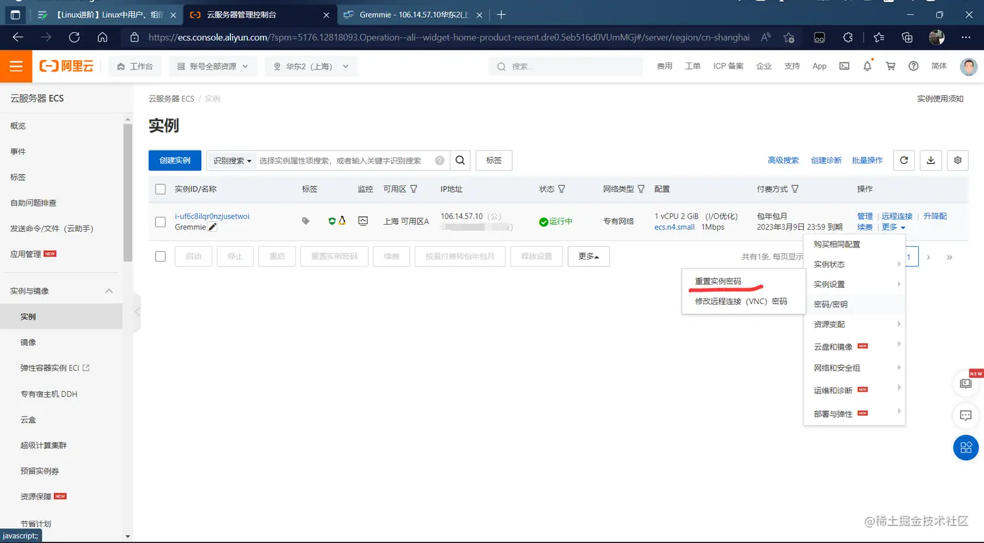Open the bottom More batch-actions dropdown
984x543 pixels.
(x=588, y=257)
